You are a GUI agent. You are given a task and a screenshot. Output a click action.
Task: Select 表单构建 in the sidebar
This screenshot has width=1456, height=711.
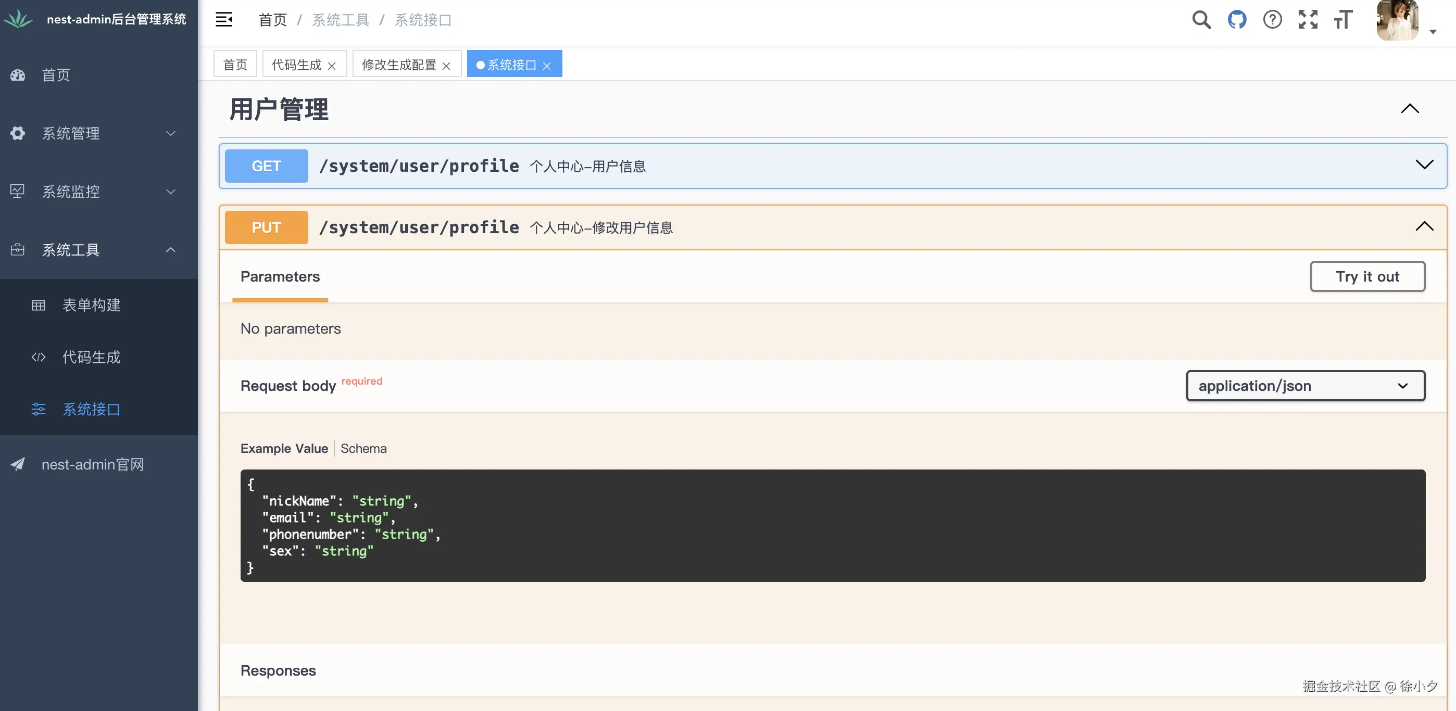92,305
